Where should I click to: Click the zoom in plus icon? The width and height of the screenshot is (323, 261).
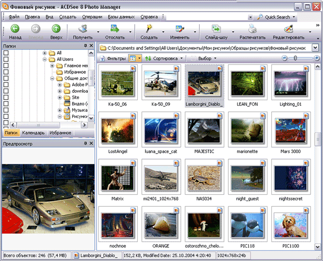[317, 58]
